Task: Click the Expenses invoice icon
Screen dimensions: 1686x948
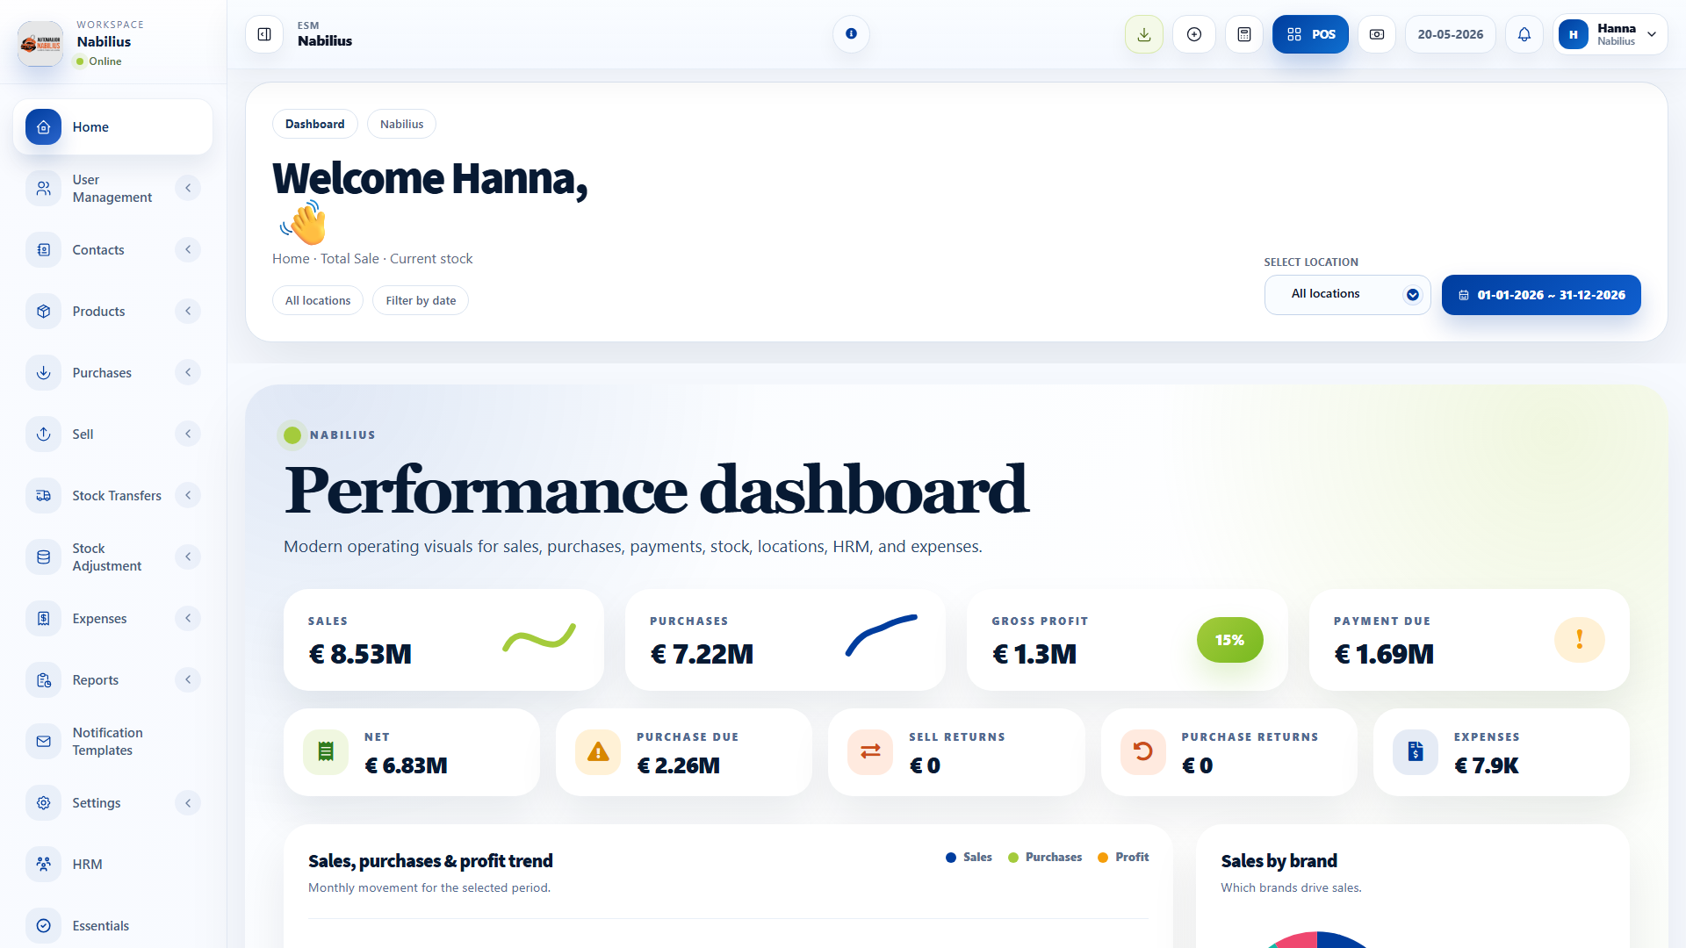Action: click(x=44, y=619)
